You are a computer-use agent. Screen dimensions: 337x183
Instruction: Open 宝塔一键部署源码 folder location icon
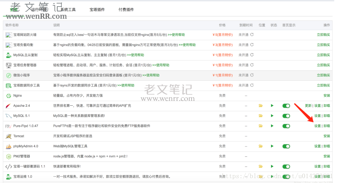[x=261, y=166]
